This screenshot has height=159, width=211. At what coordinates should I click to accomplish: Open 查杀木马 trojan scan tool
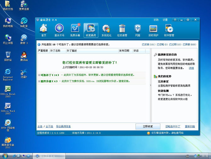[59, 30]
